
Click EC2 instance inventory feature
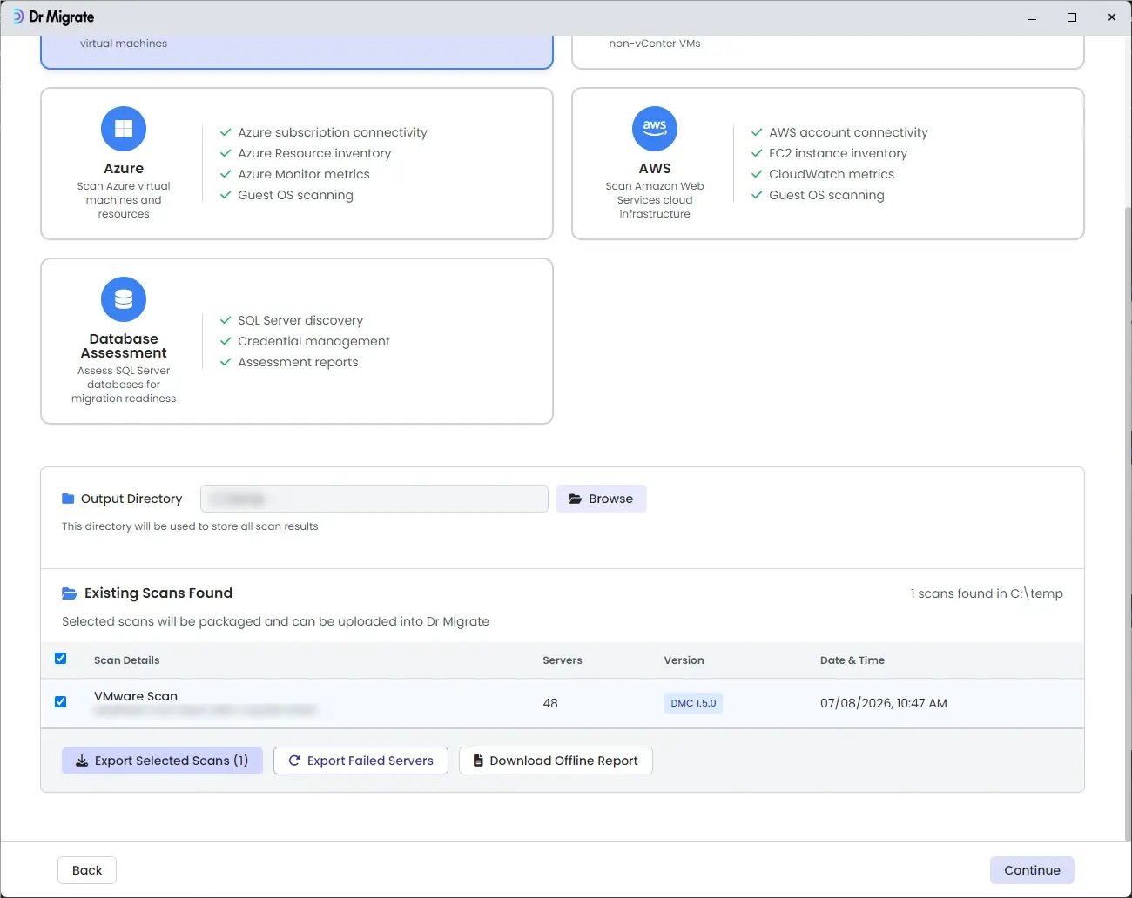click(838, 153)
